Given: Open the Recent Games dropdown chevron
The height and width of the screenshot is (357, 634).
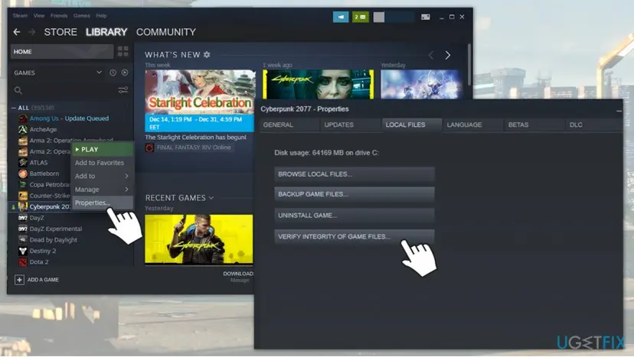Looking at the screenshot, I should [x=211, y=198].
